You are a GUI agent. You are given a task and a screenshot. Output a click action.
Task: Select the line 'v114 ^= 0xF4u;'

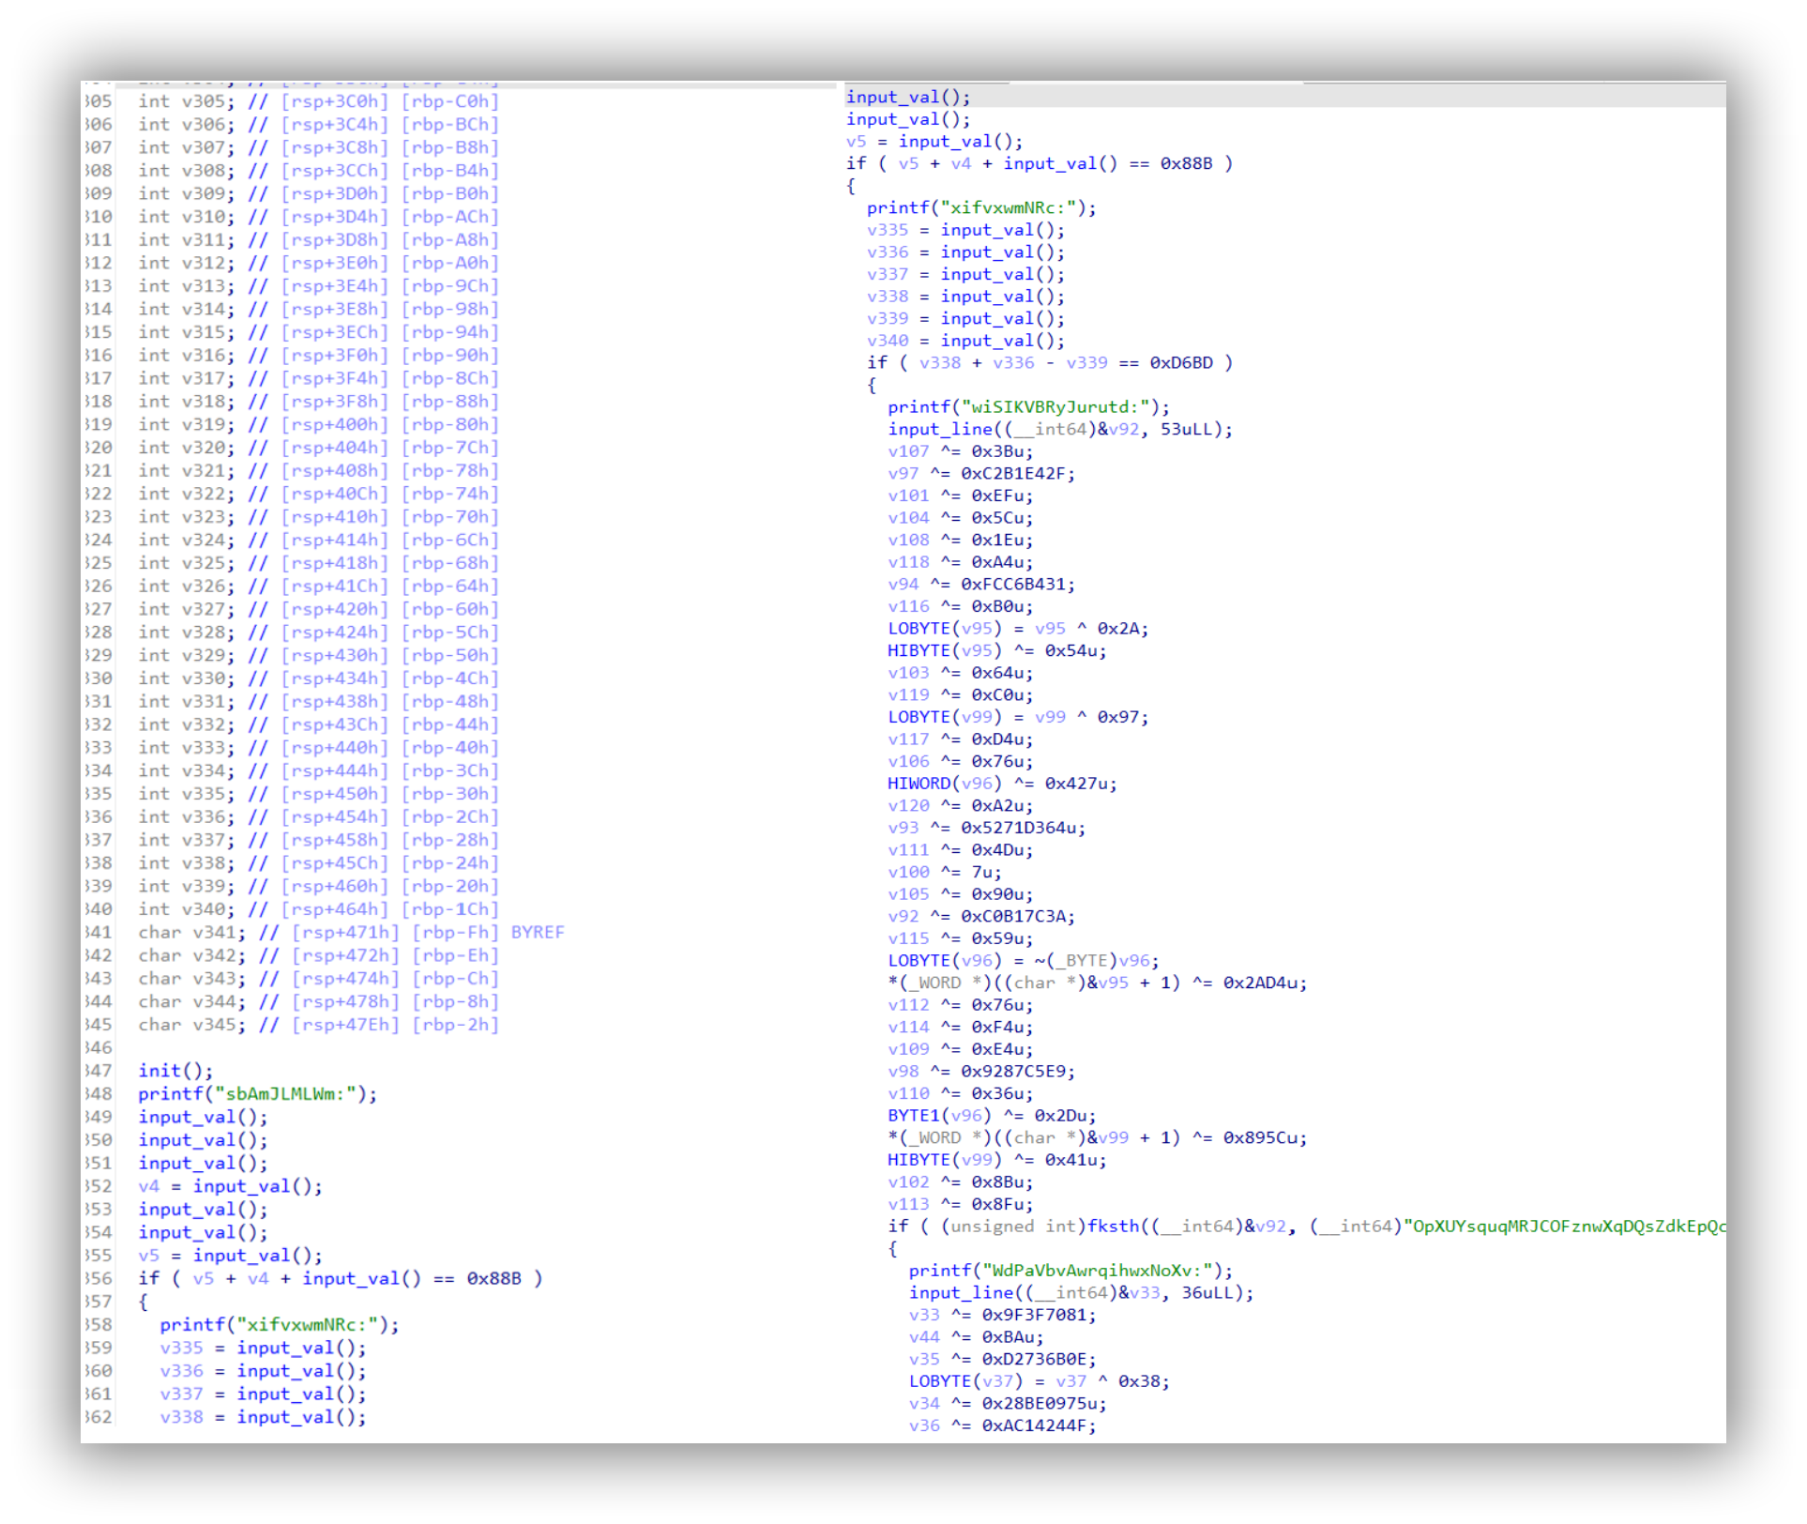961,1028
